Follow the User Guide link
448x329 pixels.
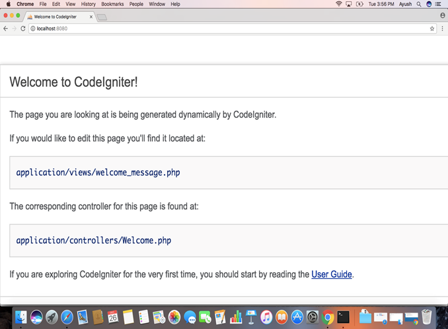pos(332,274)
